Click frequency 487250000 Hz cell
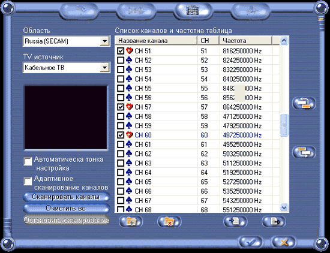 242,135
